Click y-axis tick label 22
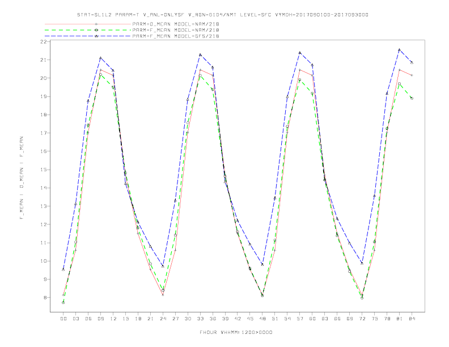The width and height of the screenshot is (449, 347). 43,41
